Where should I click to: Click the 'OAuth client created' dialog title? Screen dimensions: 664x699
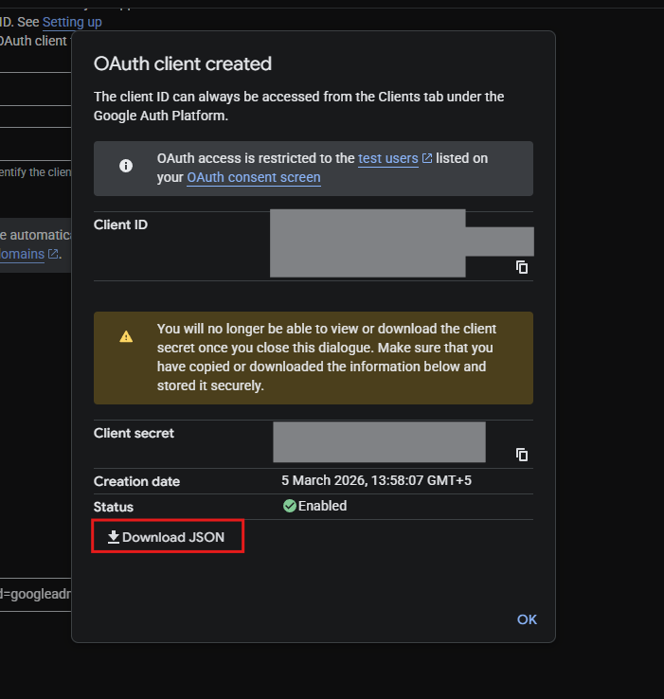(x=183, y=63)
